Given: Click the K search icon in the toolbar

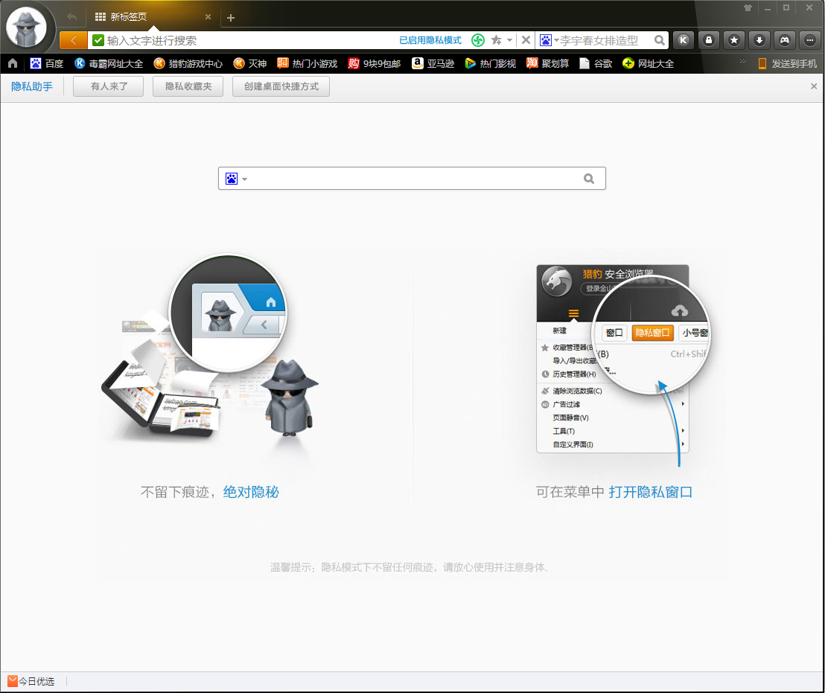Looking at the screenshot, I should coord(684,40).
